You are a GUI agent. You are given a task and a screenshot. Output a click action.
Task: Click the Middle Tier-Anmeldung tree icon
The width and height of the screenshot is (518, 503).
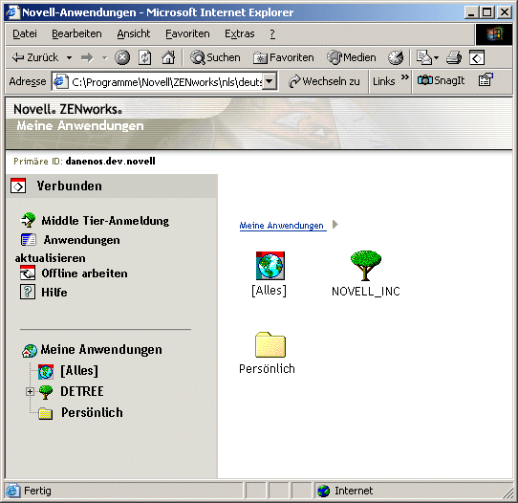click(x=28, y=220)
